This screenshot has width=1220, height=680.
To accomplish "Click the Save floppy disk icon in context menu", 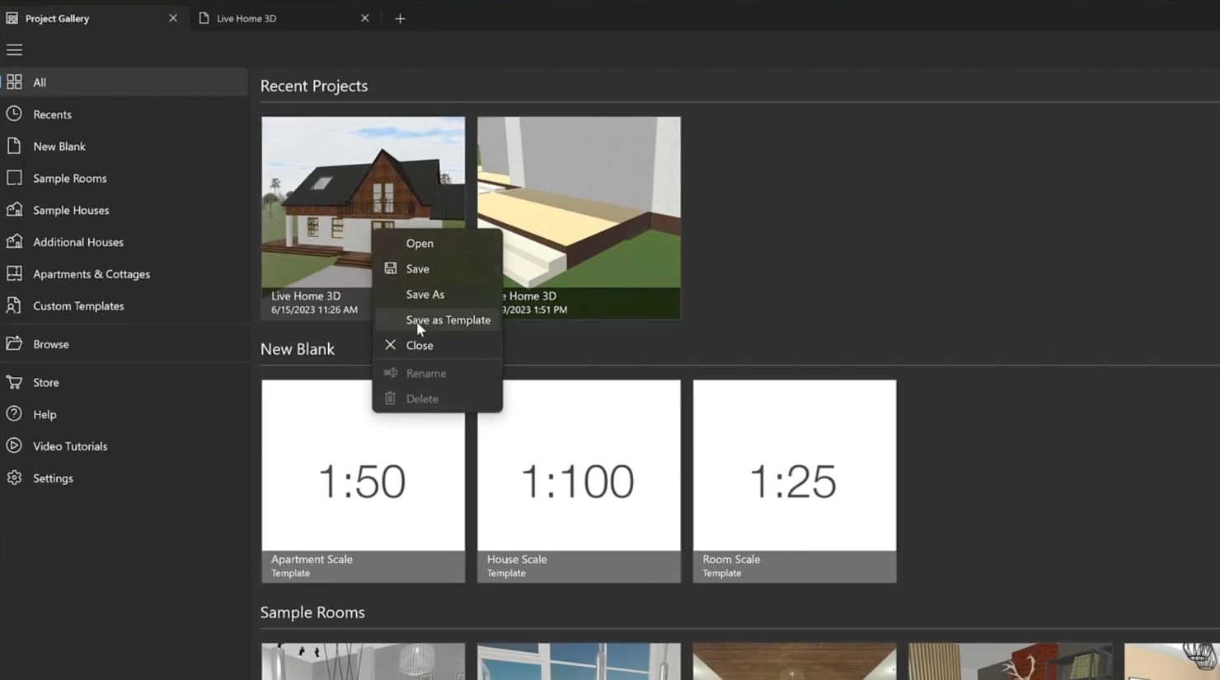I will [x=391, y=268].
